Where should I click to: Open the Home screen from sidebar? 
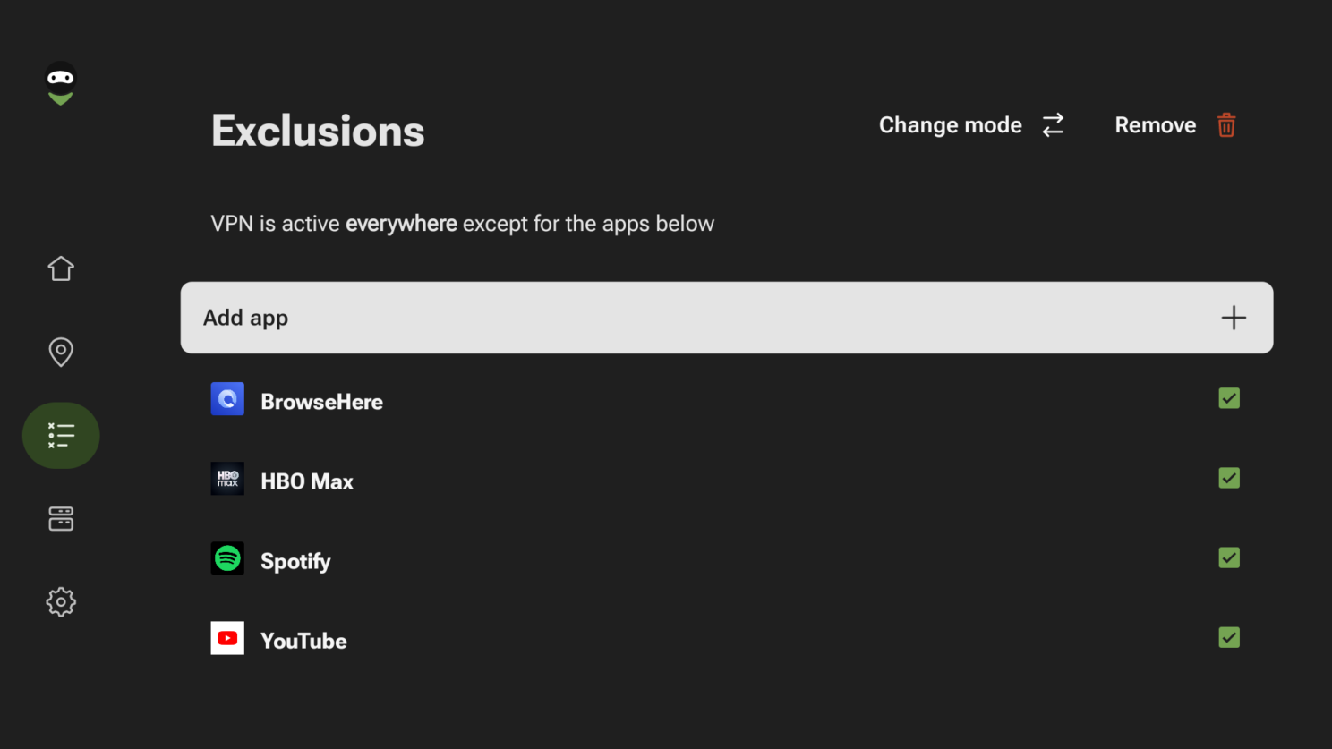[61, 268]
